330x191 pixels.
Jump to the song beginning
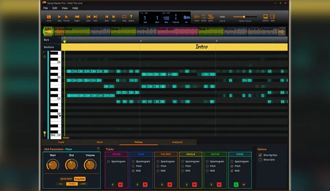pyautogui.click(x=77, y=17)
